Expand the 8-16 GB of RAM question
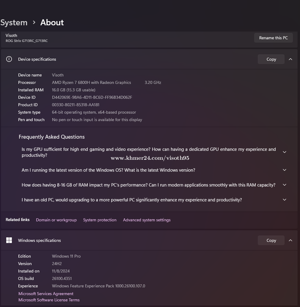The width and height of the screenshot is (300, 307). (285, 185)
